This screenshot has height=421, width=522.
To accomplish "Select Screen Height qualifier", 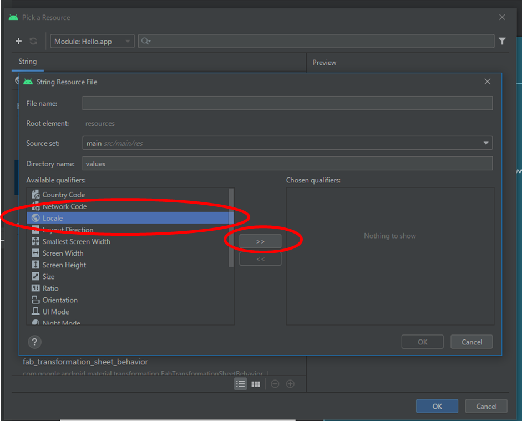I will (128, 265).
